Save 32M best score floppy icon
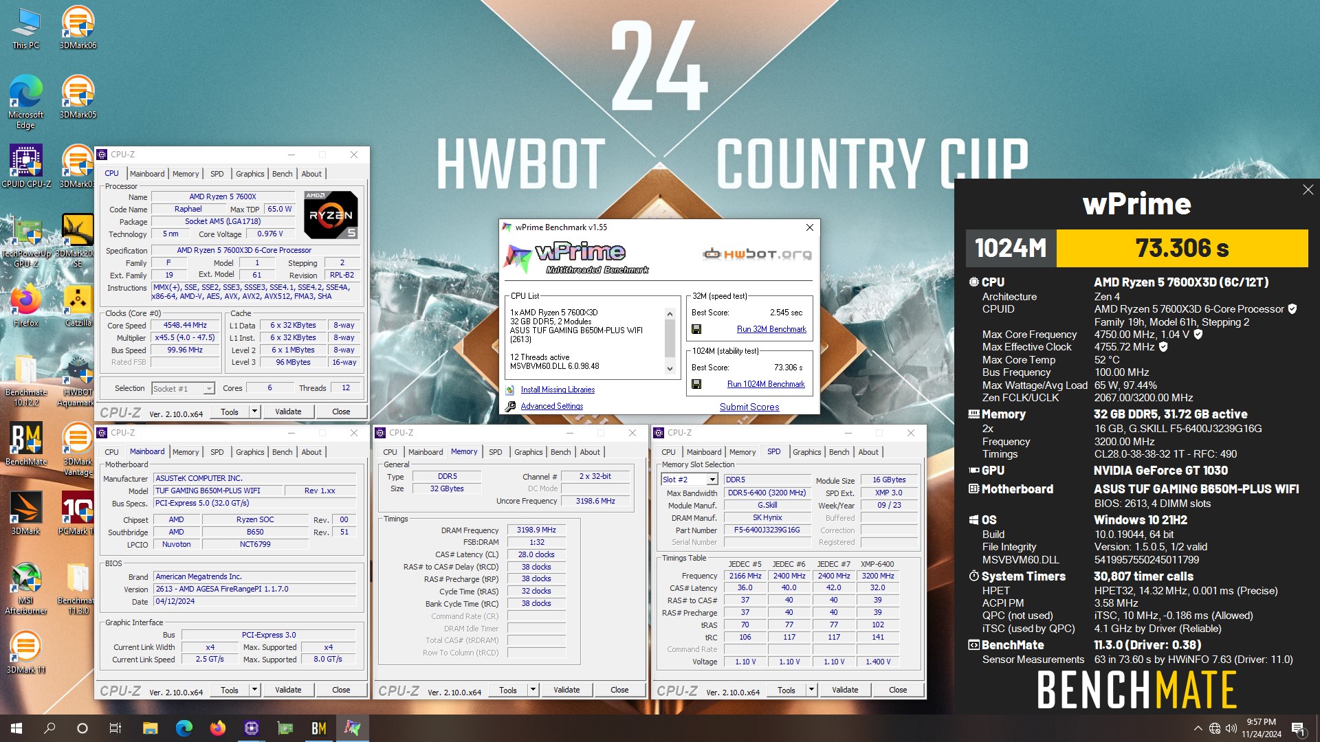The width and height of the screenshot is (1320, 742). [x=696, y=329]
